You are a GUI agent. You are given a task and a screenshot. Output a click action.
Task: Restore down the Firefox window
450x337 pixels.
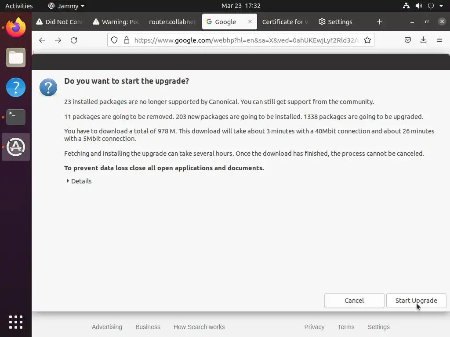coord(427,22)
